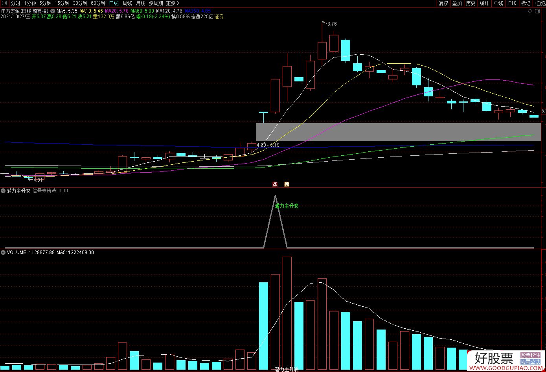Toggle the left side panel icon

tap(4, 3)
